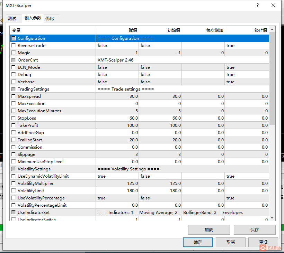Click VolatilityMultiplier 初始值 cell 125.0
The width and height of the screenshot is (284, 253).
coord(160,183)
